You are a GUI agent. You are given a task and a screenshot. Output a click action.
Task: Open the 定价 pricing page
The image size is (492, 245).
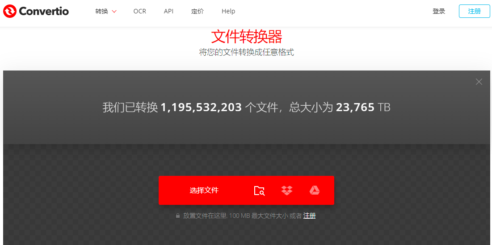(198, 11)
